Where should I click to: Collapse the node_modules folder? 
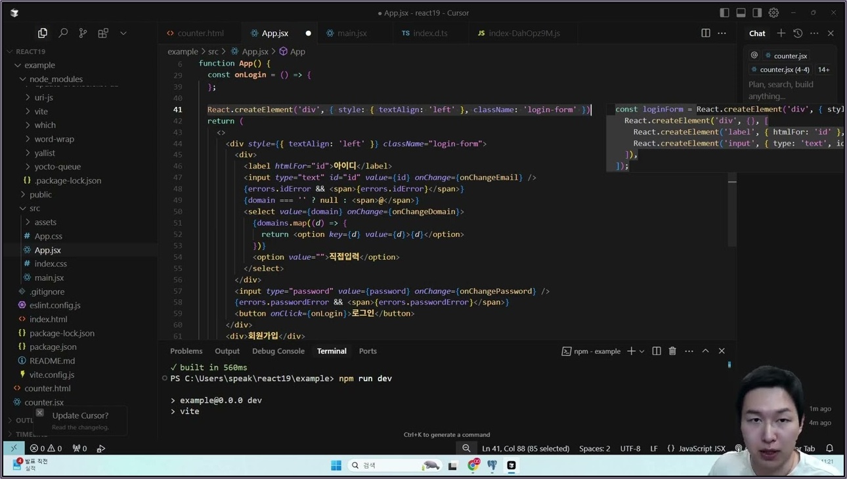(56, 79)
